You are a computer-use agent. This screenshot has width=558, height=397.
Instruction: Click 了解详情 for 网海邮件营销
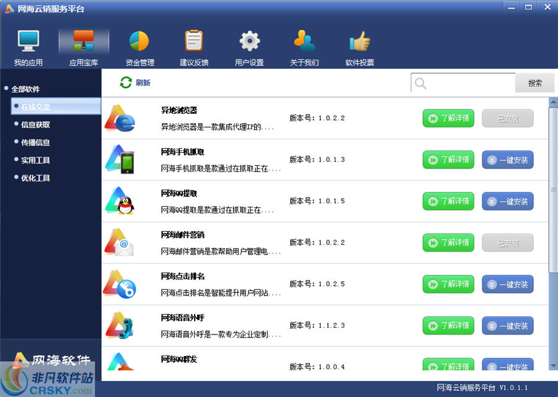point(448,242)
